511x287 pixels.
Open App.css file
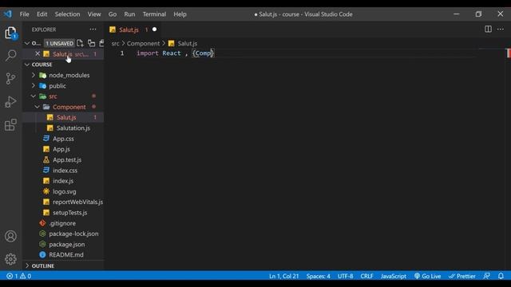[x=64, y=139]
